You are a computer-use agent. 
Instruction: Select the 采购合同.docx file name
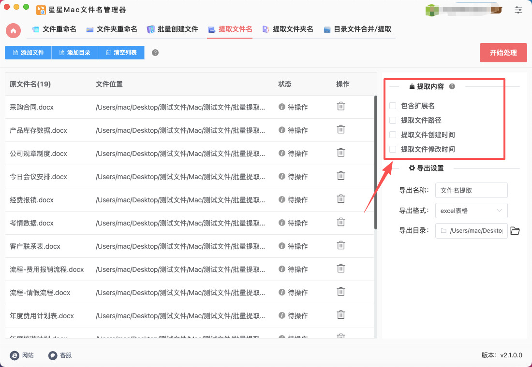(31, 107)
